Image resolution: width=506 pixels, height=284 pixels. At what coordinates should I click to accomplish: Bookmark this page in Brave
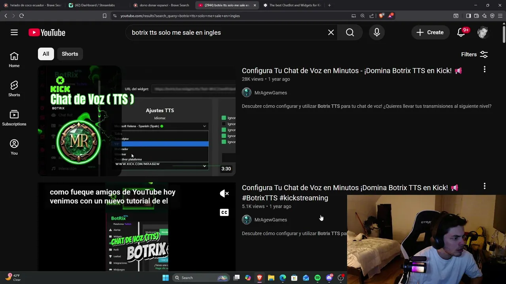click(x=104, y=16)
